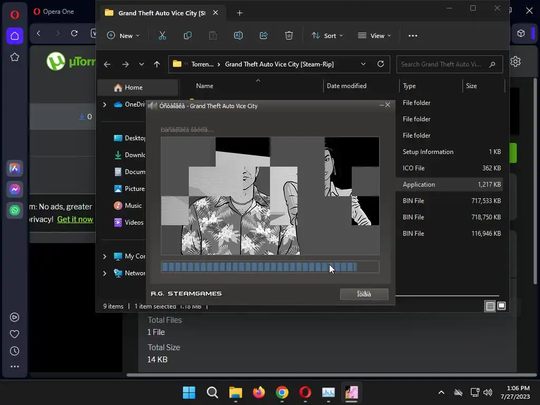Click the Opera extensions cube icon
This screenshot has height=405, width=540.
click(521, 33)
